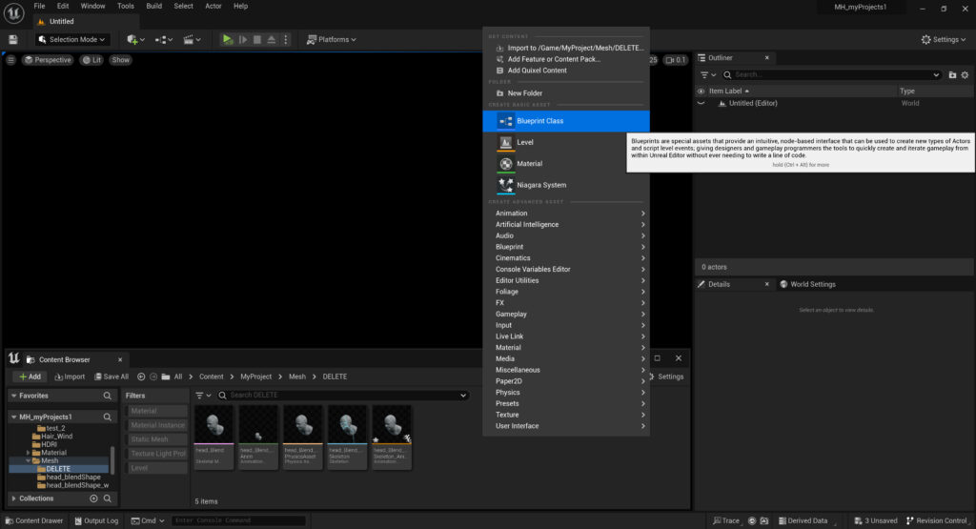The image size is (976, 529).
Task: Toggle visibility eye column in Outliner
Action: pos(701,91)
